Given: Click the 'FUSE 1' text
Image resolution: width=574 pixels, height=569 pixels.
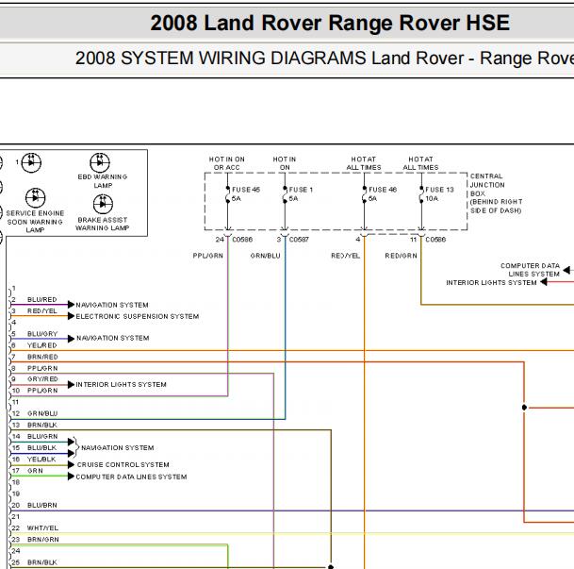Looking at the screenshot, I should [x=301, y=190].
